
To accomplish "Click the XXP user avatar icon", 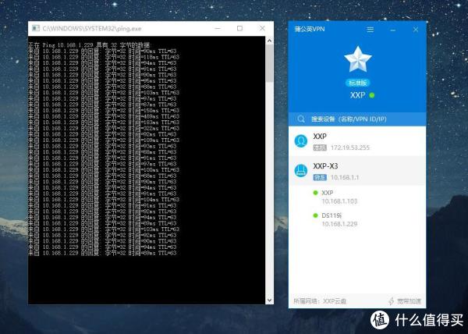I will point(300,141).
